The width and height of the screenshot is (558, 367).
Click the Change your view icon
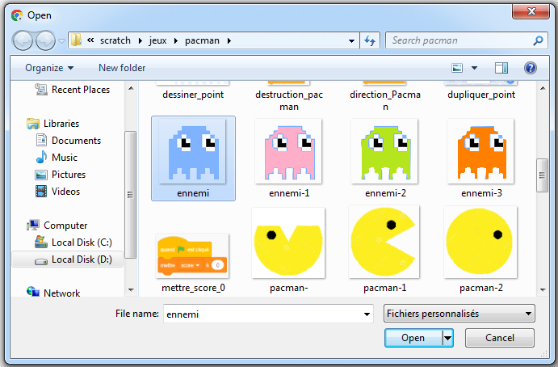pos(457,68)
